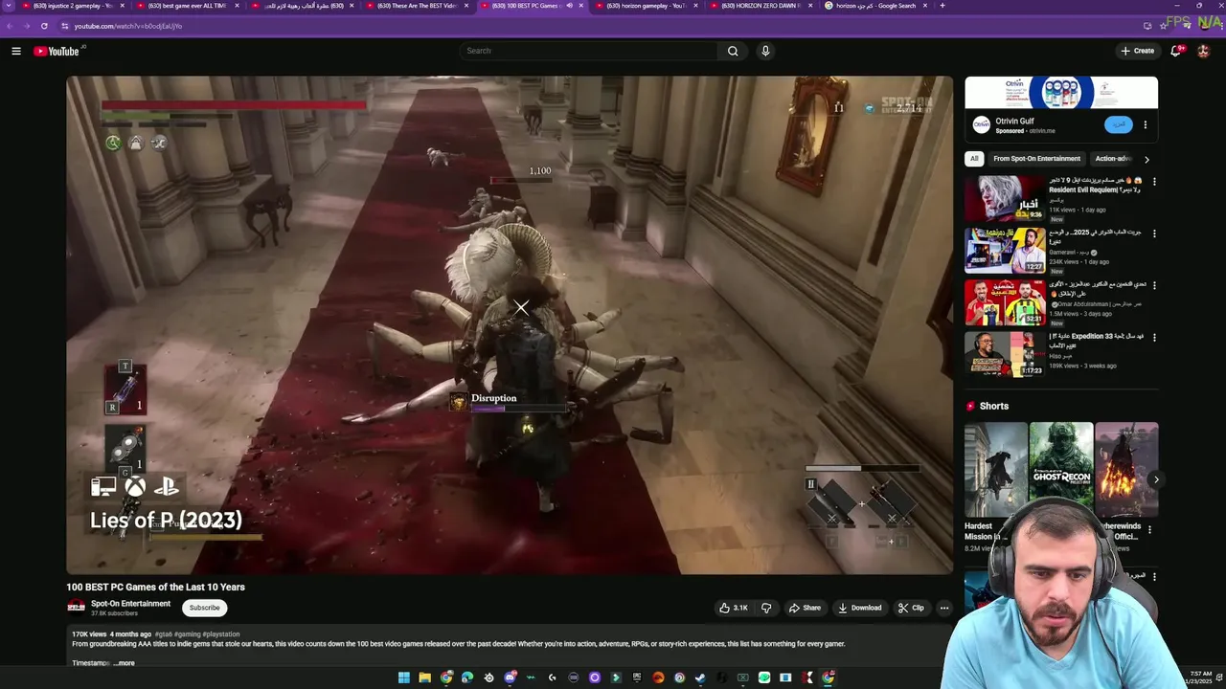Viewport: 1226px width, 689px height.
Task: Expand description with ...more
Action: pos(125,663)
